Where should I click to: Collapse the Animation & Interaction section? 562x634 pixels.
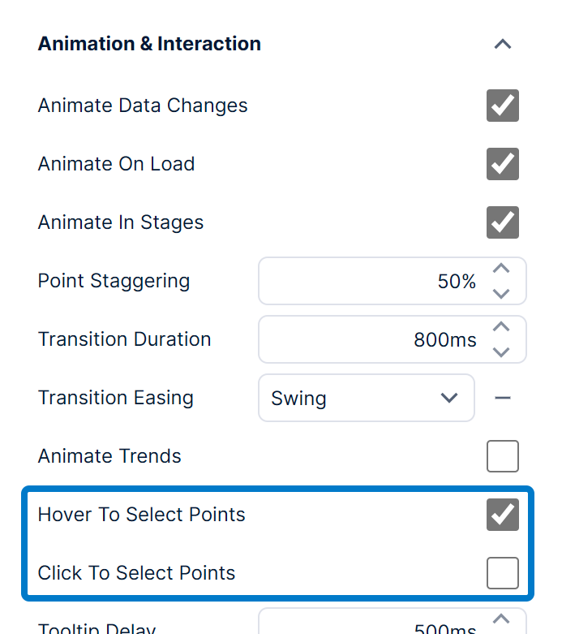503,44
